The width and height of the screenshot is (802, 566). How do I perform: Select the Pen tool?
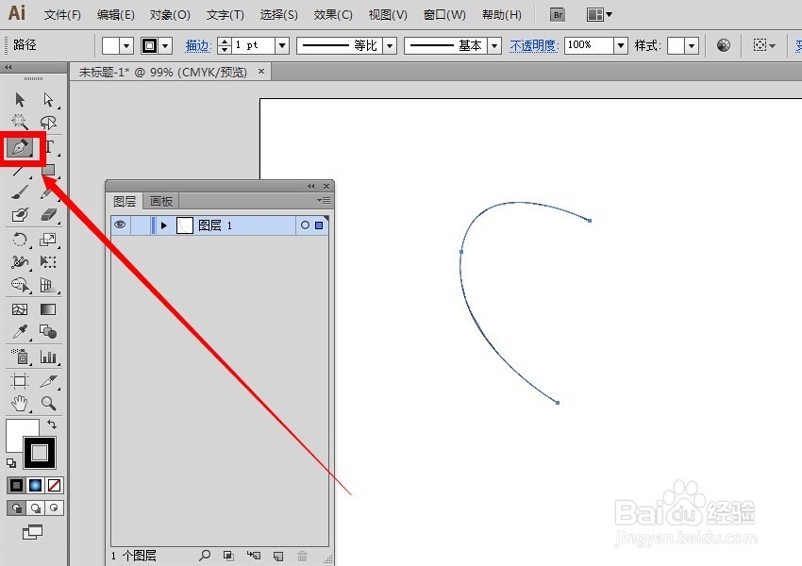(x=20, y=148)
